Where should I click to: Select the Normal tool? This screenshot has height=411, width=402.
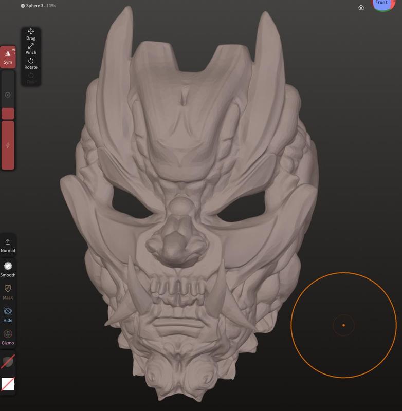(x=8, y=246)
